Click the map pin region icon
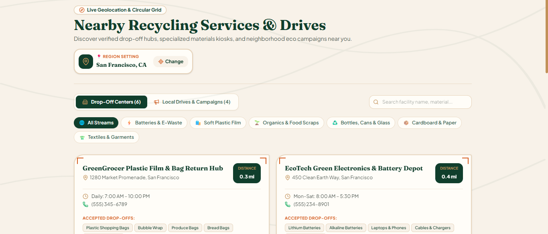 point(85,62)
